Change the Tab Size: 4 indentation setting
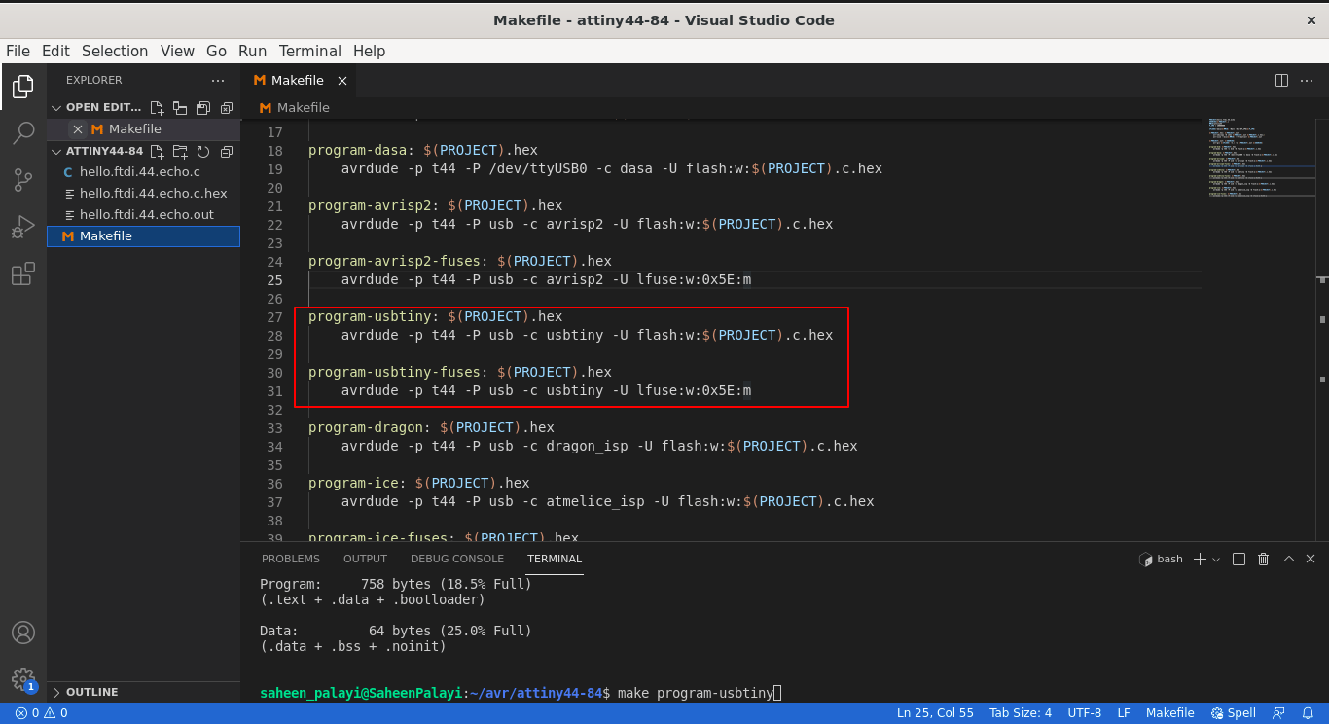Screen dimensions: 1329x724 [x=1021, y=713]
